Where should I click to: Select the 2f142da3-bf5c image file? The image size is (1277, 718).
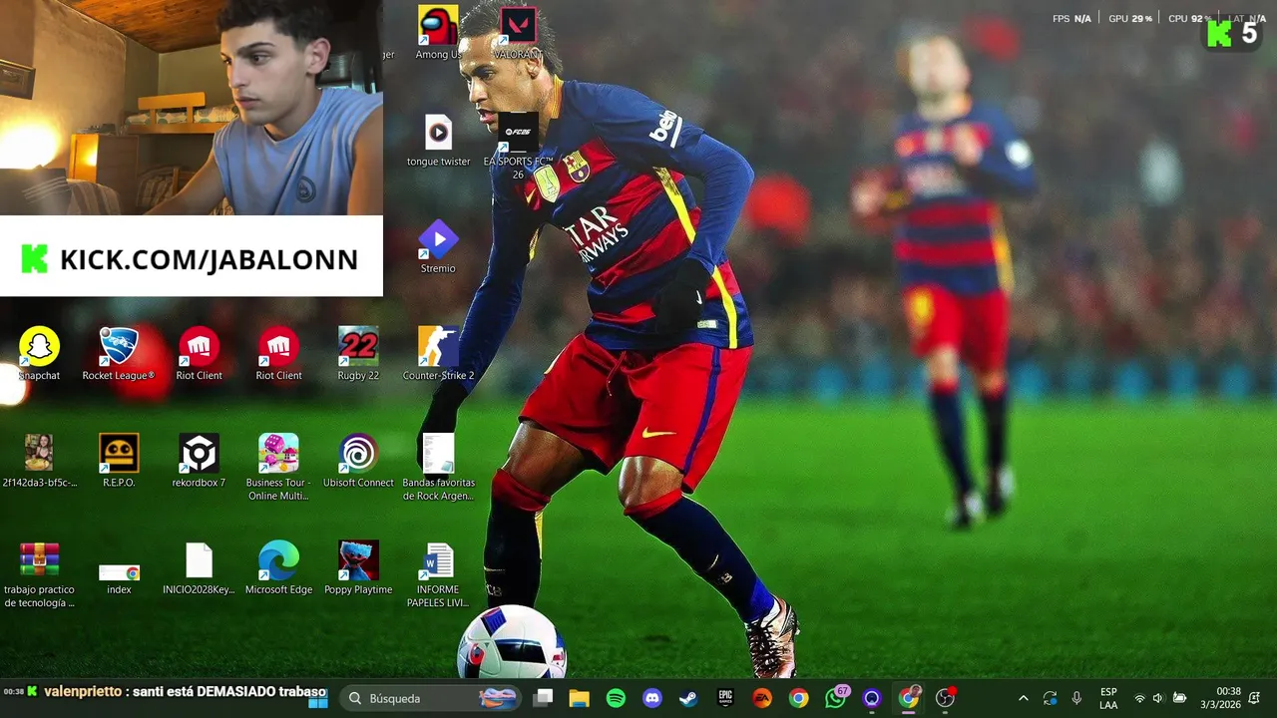pyautogui.click(x=39, y=461)
